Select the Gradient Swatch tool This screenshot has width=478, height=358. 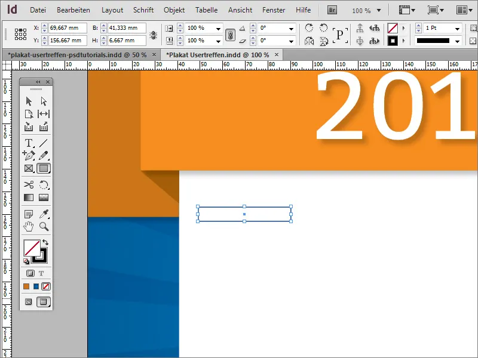(x=28, y=197)
